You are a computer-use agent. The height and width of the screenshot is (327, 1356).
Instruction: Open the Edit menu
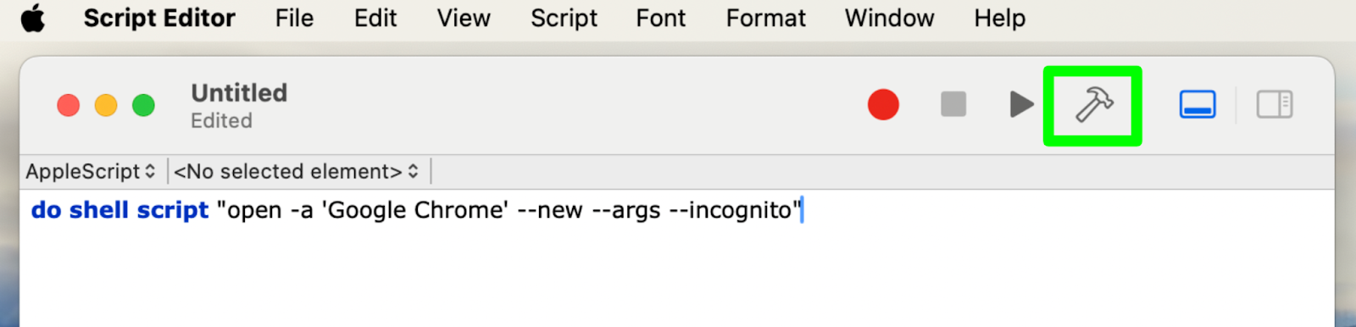point(375,18)
